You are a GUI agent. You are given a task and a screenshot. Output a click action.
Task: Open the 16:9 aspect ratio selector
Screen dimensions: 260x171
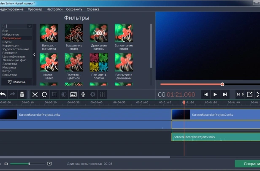pos(240,95)
